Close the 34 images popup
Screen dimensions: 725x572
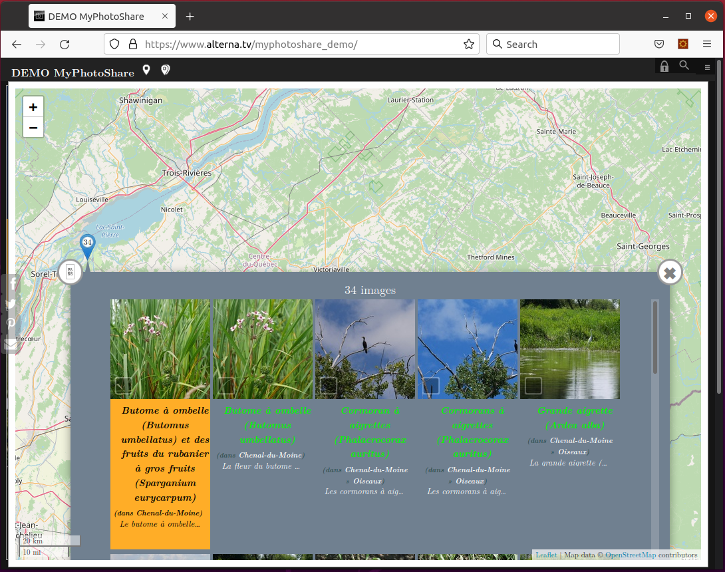tap(670, 273)
